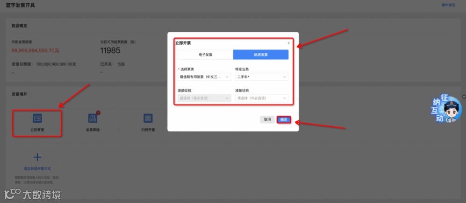Click the 扫码开票 QR code icon
466x203 pixels.
[x=148, y=119]
